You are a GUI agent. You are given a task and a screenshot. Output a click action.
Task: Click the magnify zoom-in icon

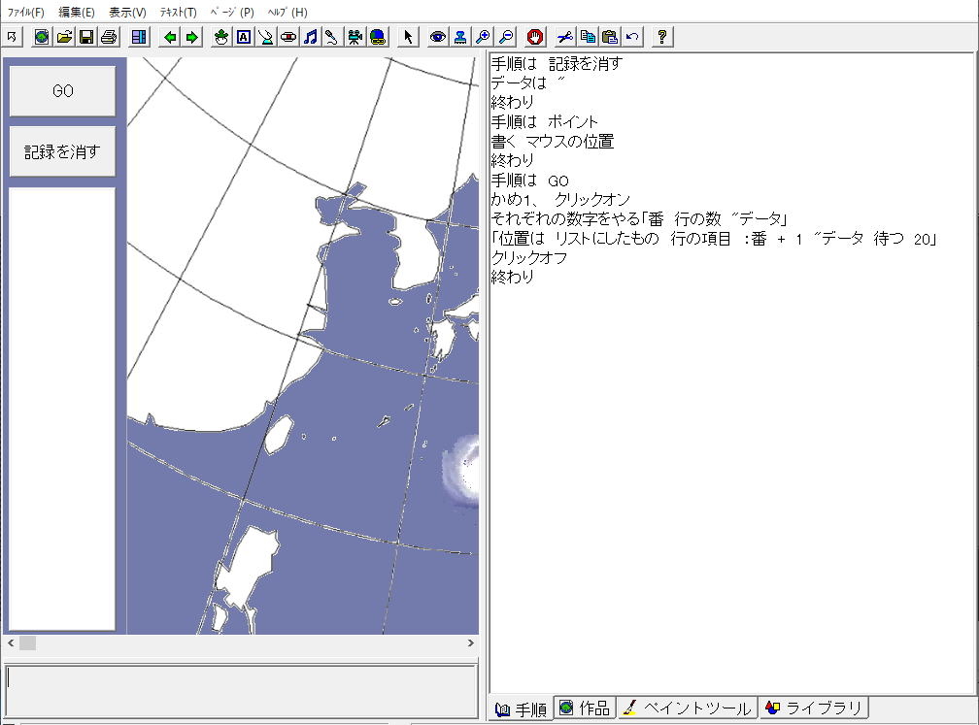pos(483,37)
